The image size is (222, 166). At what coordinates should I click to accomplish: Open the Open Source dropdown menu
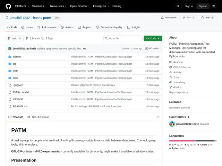[x=80, y=6]
